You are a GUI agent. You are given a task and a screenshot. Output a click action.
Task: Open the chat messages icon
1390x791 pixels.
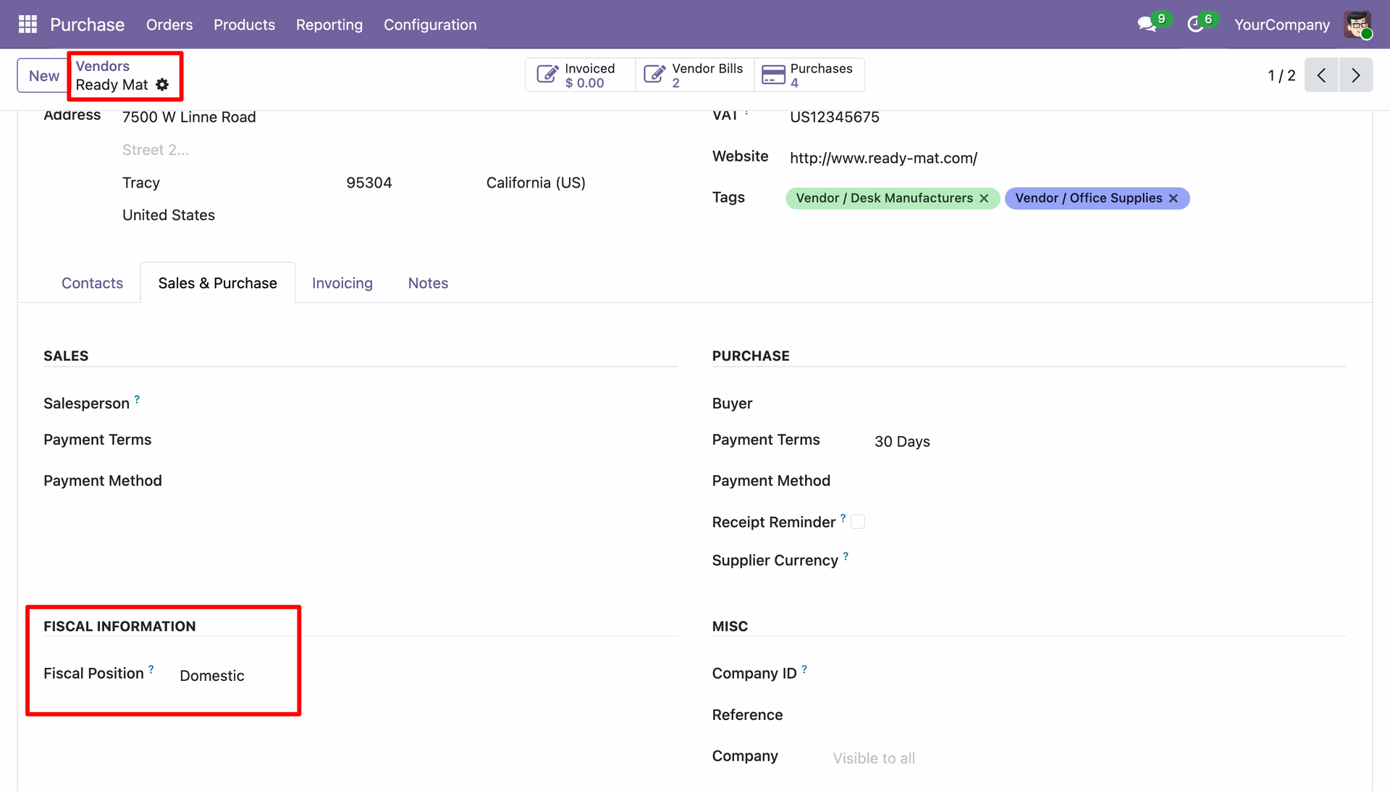pos(1146,25)
